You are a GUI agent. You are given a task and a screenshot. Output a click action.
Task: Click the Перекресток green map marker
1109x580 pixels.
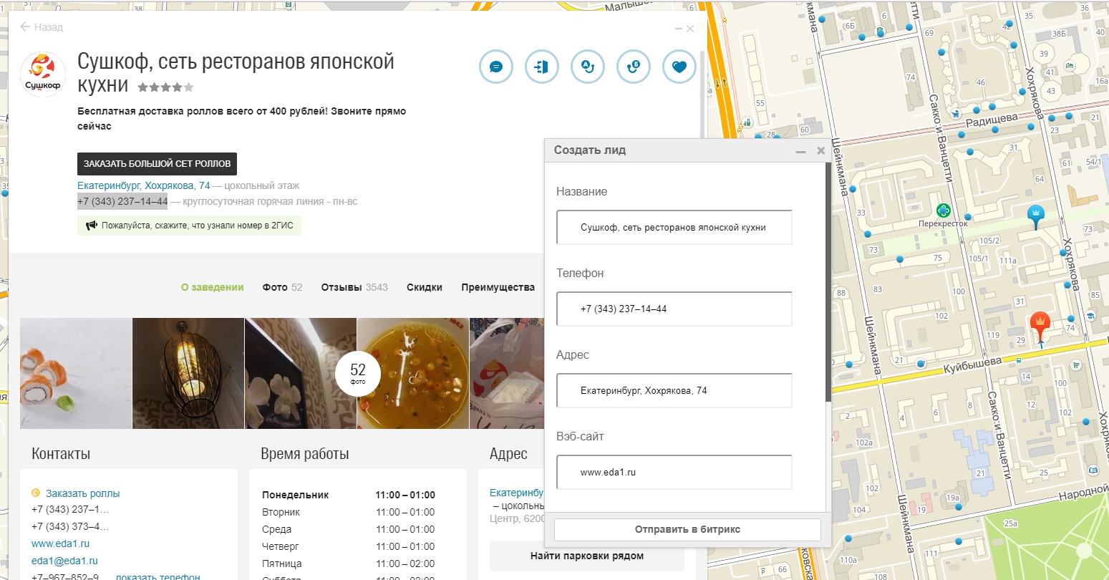(x=944, y=211)
